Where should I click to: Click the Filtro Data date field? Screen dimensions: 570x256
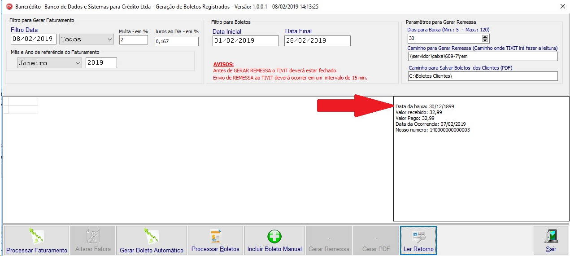(x=34, y=40)
